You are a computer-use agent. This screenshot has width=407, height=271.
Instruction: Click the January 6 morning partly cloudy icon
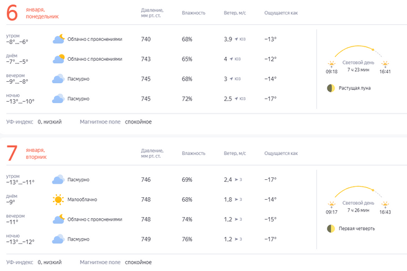[x=59, y=39]
